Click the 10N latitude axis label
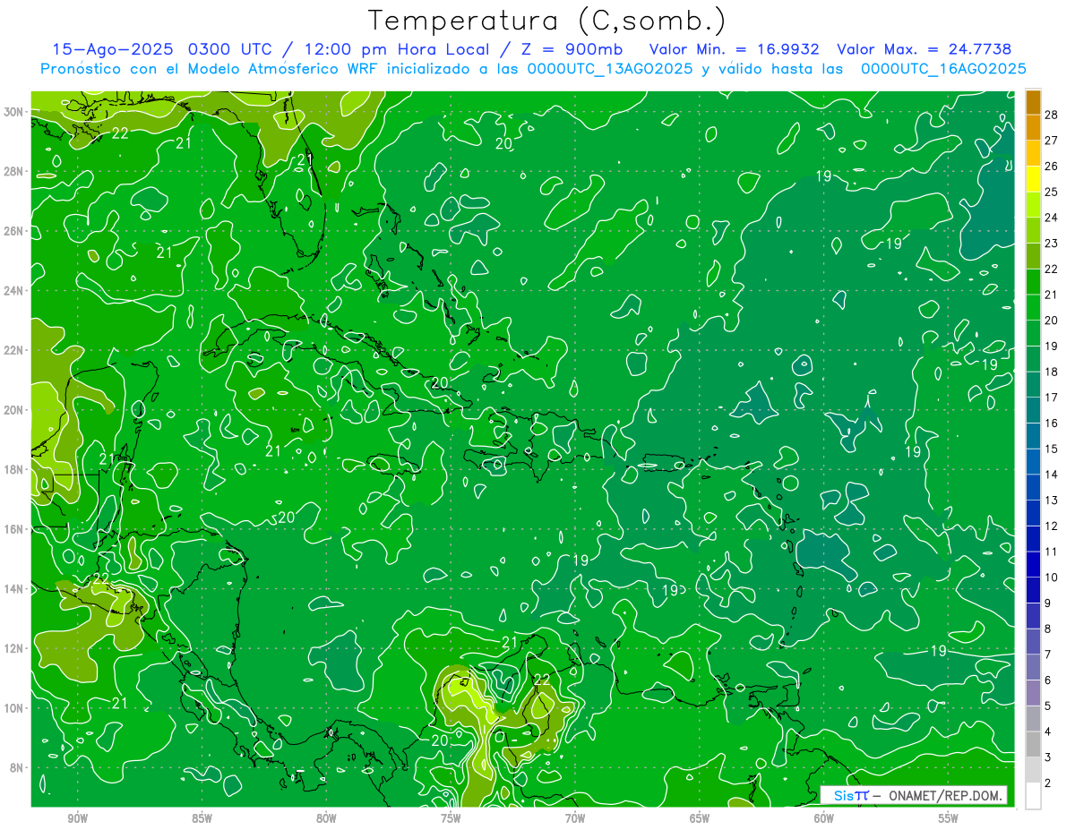 click(x=15, y=708)
